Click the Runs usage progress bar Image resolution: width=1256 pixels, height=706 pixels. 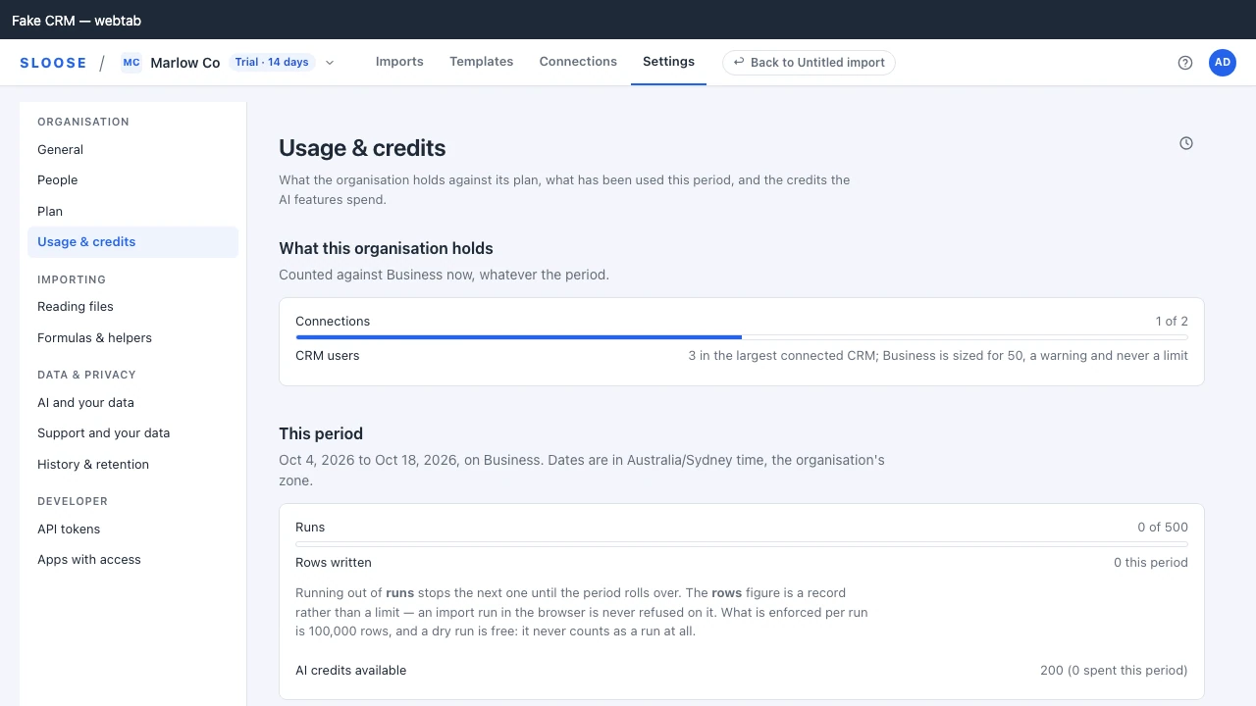(x=742, y=543)
